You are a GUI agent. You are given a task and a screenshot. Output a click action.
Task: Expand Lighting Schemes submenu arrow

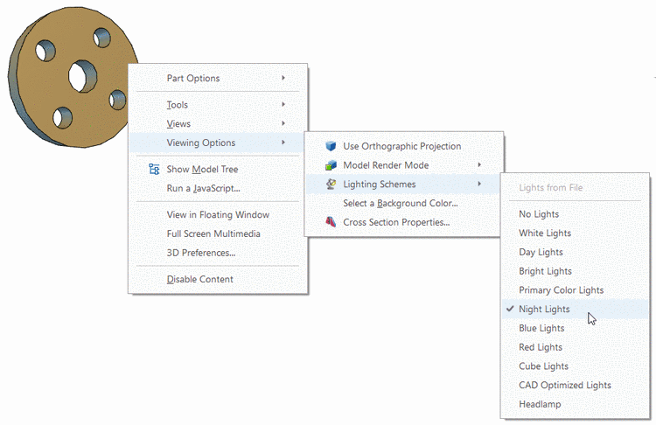pyautogui.click(x=479, y=184)
